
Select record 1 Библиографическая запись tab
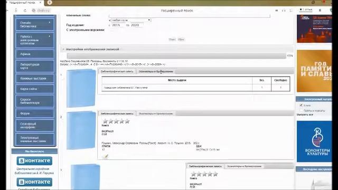[x=117, y=71]
